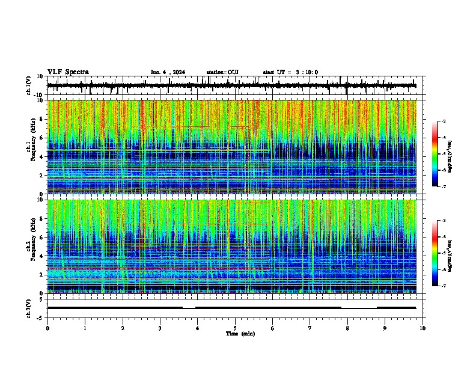This screenshot has height=368, width=476.
Task: Click the ch.1 voltage waveform trace panel
Action: [x=235, y=85]
